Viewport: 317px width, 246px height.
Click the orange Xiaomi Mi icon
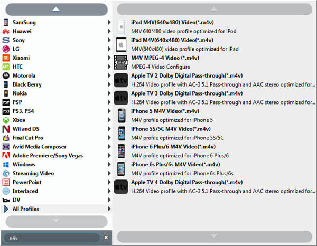click(x=6, y=58)
